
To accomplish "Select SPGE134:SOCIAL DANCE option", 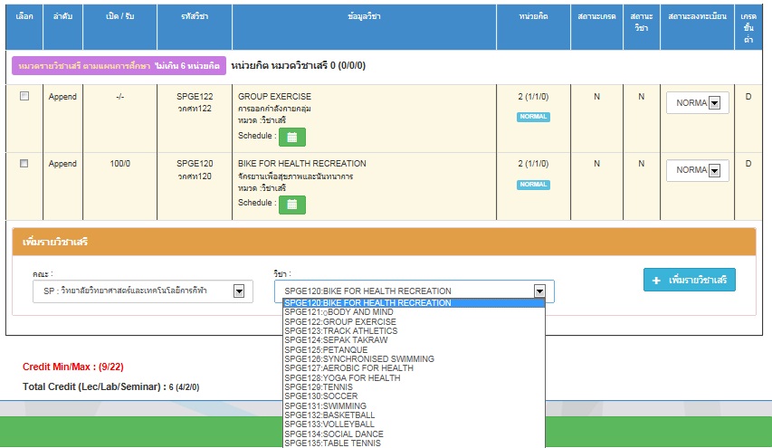I will (415, 434).
